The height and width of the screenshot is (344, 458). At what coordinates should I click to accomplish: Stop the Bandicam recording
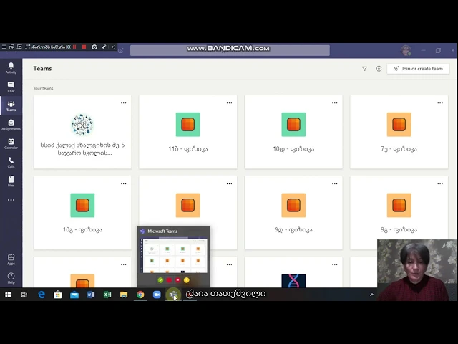pos(84,47)
